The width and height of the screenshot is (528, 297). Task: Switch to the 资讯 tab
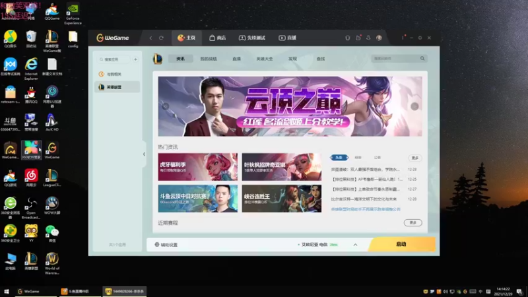(x=180, y=59)
